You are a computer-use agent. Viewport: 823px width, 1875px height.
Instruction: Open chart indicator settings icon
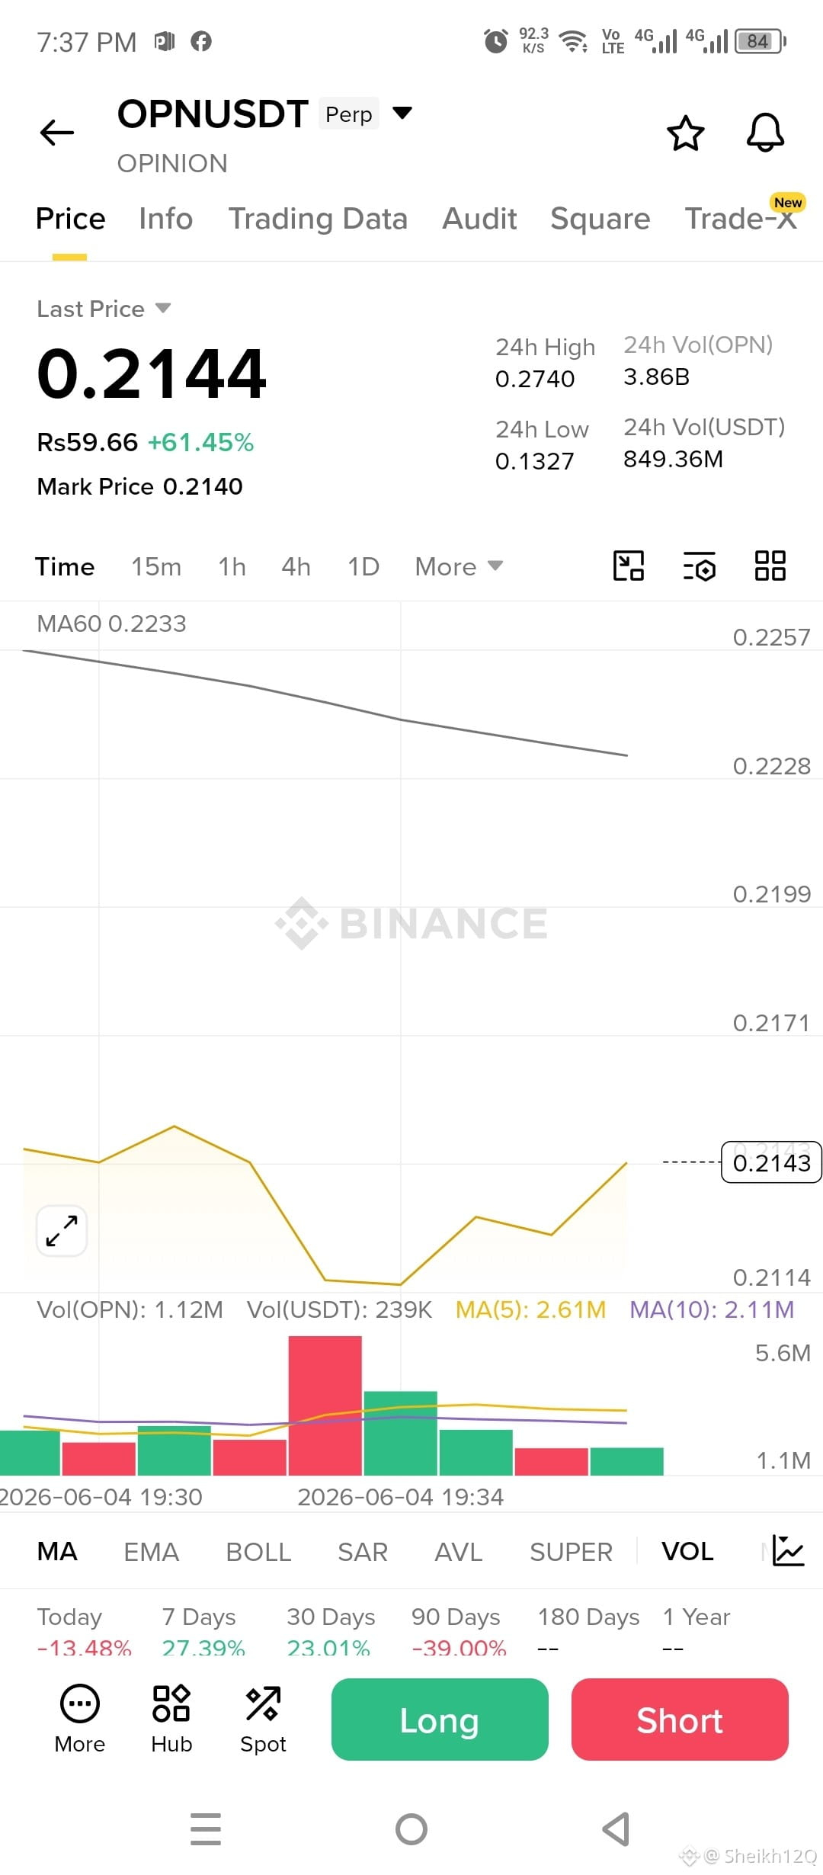(x=699, y=566)
